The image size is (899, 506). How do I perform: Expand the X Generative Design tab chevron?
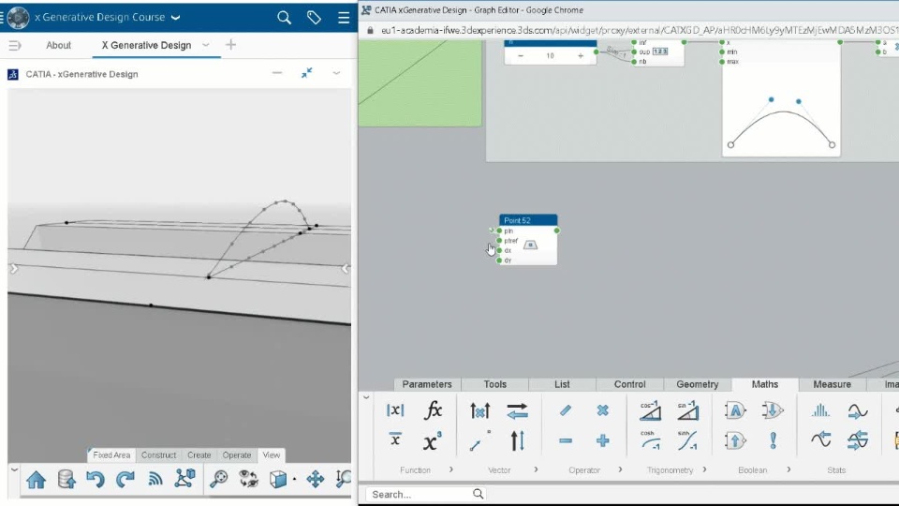(205, 45)
